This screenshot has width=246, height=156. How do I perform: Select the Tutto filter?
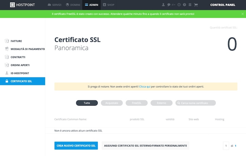click(x=87, y=103)
